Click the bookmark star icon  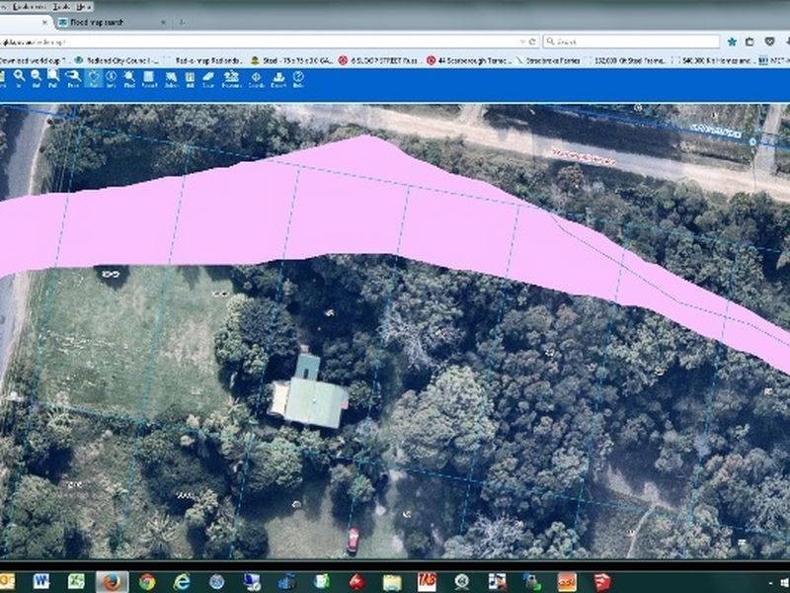tap(732, 42)
